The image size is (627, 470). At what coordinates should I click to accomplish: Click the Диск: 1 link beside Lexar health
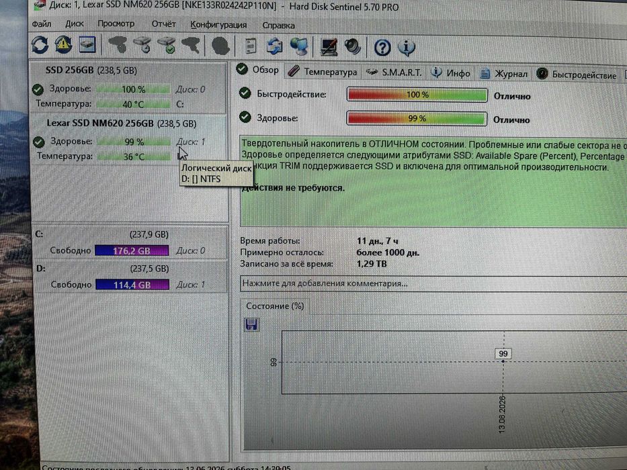pos(191,142)
